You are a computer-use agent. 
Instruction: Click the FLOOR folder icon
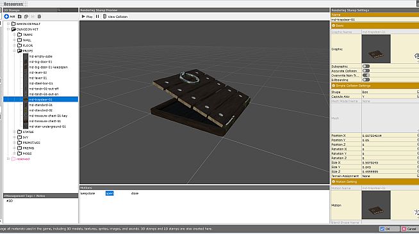[19, 45]
